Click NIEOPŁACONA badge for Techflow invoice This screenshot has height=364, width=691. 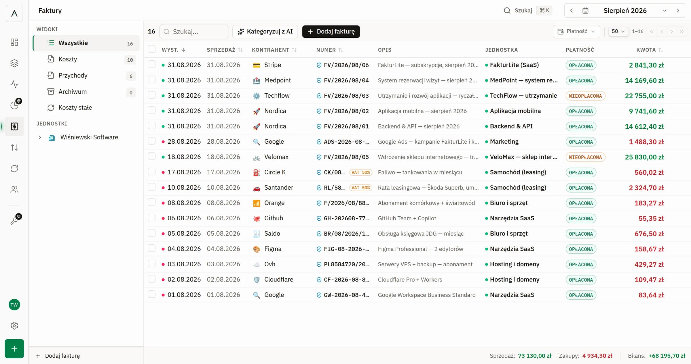pos(585,96)
